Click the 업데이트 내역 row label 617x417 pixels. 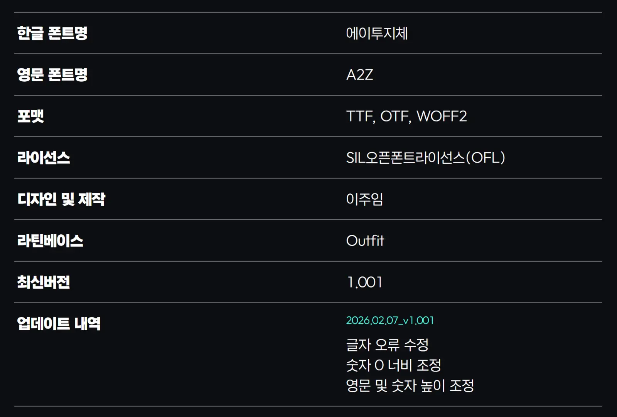[x=59, y=324]
